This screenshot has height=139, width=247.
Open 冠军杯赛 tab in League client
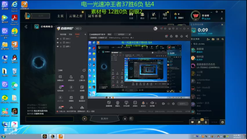click(x=95, y=16)
